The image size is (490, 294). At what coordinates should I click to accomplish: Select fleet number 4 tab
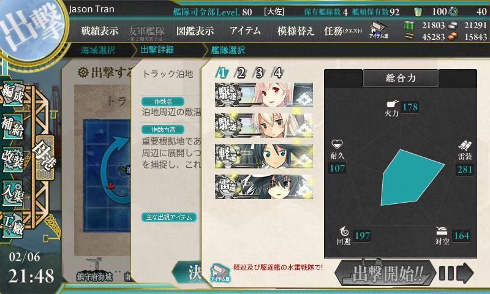point(278,72)
